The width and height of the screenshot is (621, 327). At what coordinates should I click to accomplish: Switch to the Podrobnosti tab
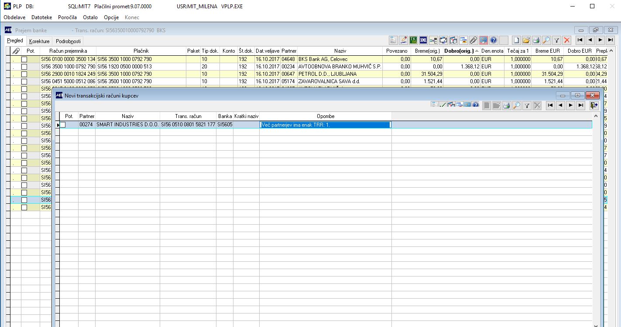point(68,41)
